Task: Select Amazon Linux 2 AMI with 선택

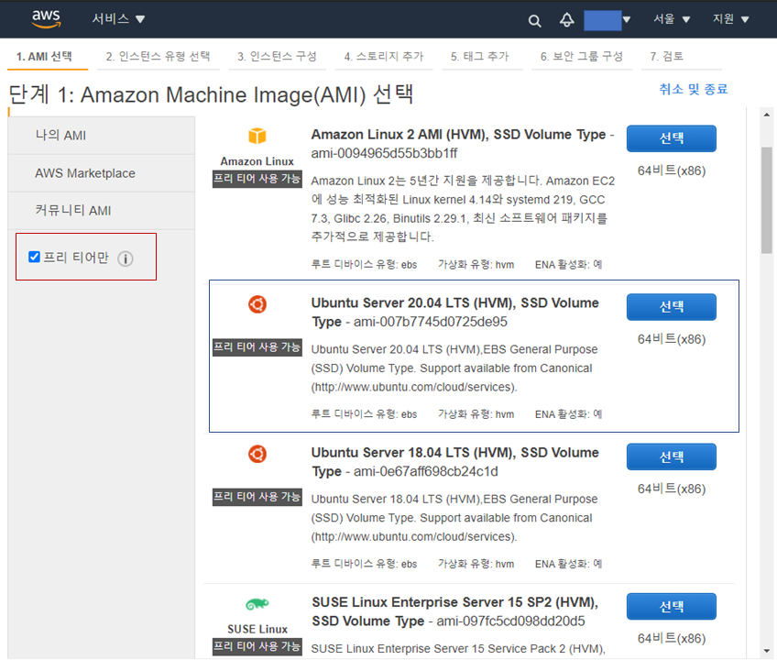Action: coord(671,138)
